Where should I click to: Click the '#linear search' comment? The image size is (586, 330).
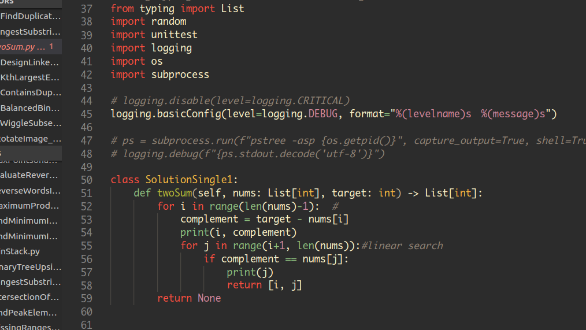[402, 246]
